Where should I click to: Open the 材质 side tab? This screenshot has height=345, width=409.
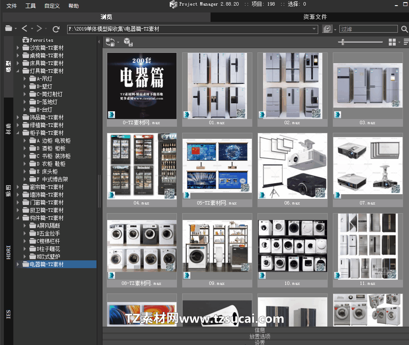(8, 129)
